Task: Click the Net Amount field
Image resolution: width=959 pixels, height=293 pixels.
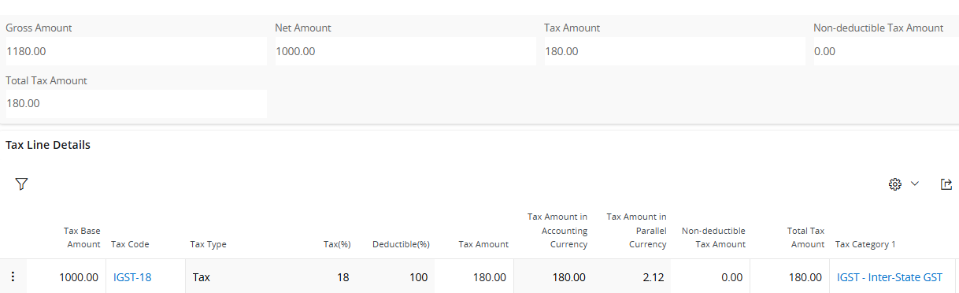Action: (404, 51)
